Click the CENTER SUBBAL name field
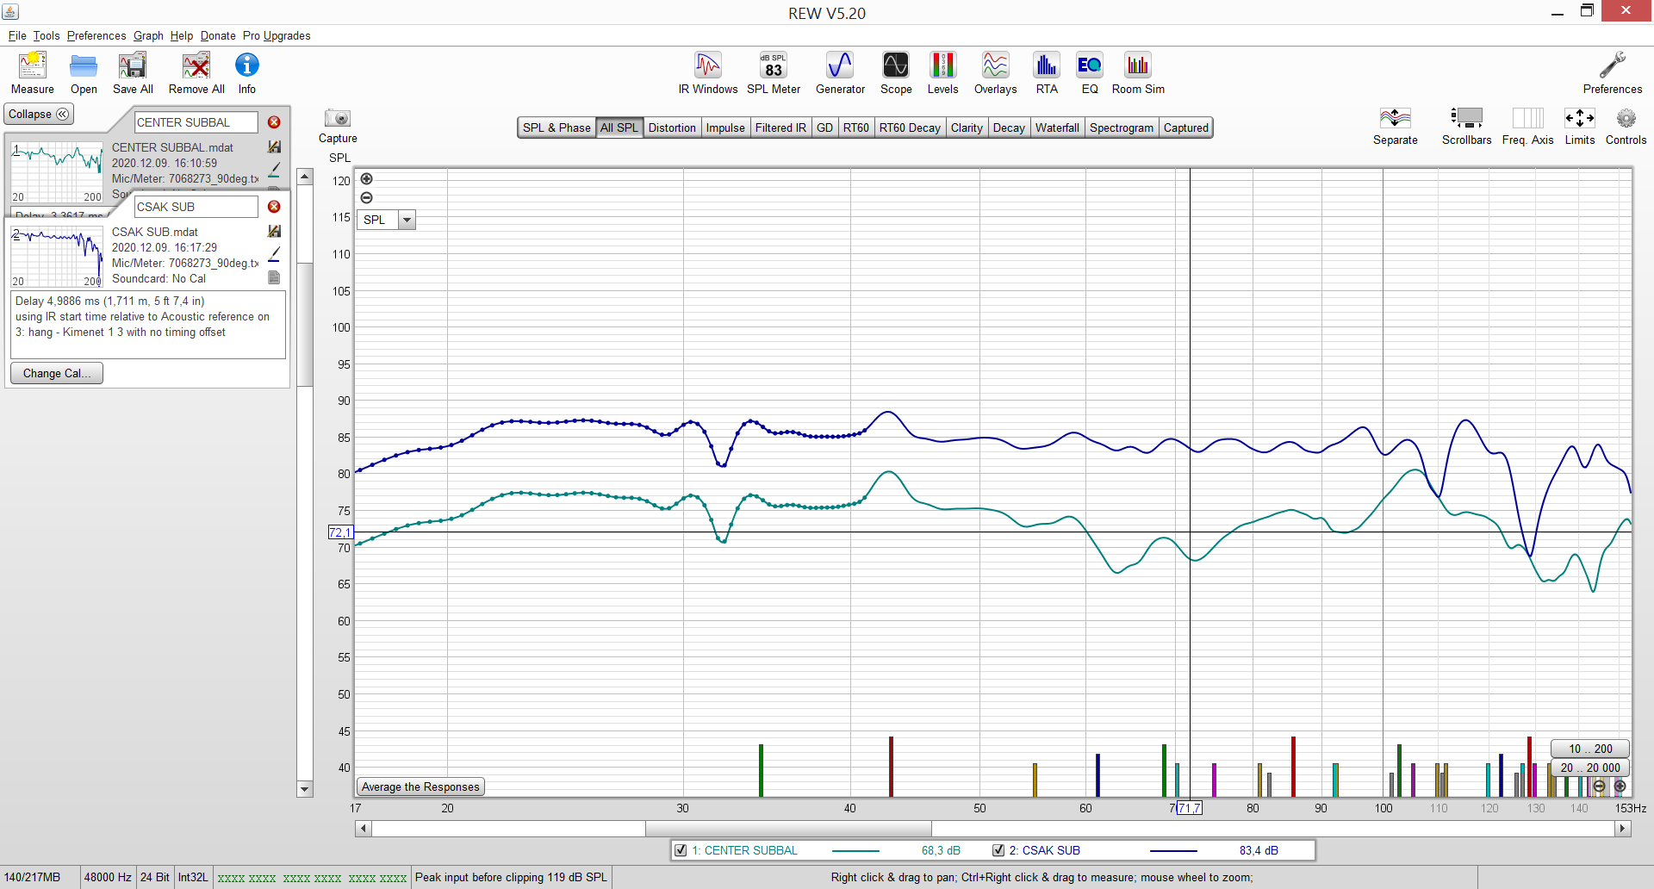The height and width of the screenshot is (889, 1654). point(196,122)
